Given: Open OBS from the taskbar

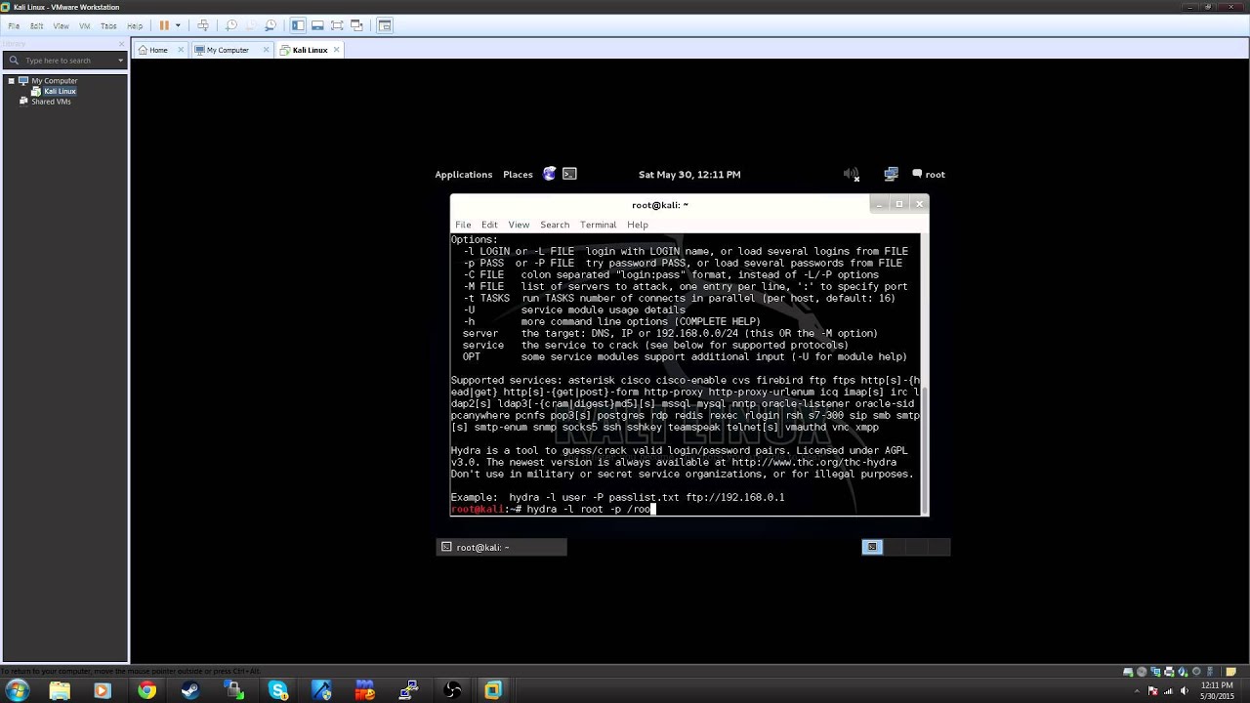Looking at the screenshot, I should pyautogui.click(x=452, y=690).
